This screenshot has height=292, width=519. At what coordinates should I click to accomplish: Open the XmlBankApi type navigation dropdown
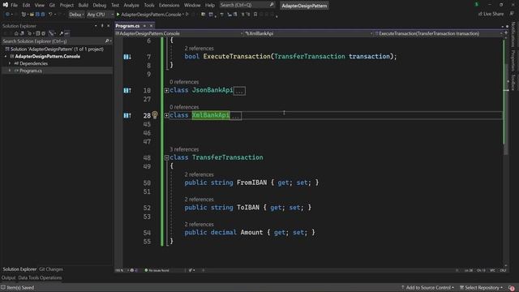coord(308,33)
